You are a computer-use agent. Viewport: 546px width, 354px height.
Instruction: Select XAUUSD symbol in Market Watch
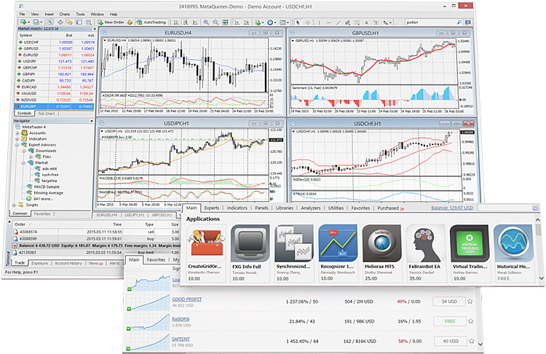[30, 93]
